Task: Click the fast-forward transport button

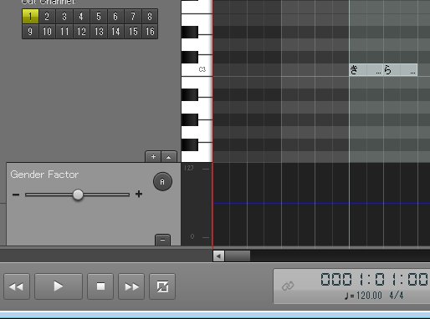Action: click(131, 286)
